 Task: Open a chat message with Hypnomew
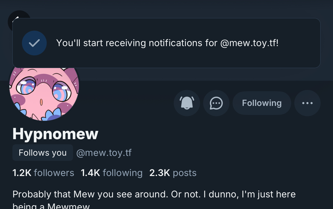pyautogui.click(x=216, y=103)
